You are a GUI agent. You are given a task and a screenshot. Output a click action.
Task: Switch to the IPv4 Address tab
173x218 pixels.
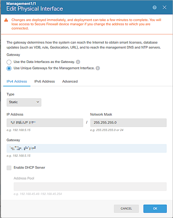(x=17, y=82)
